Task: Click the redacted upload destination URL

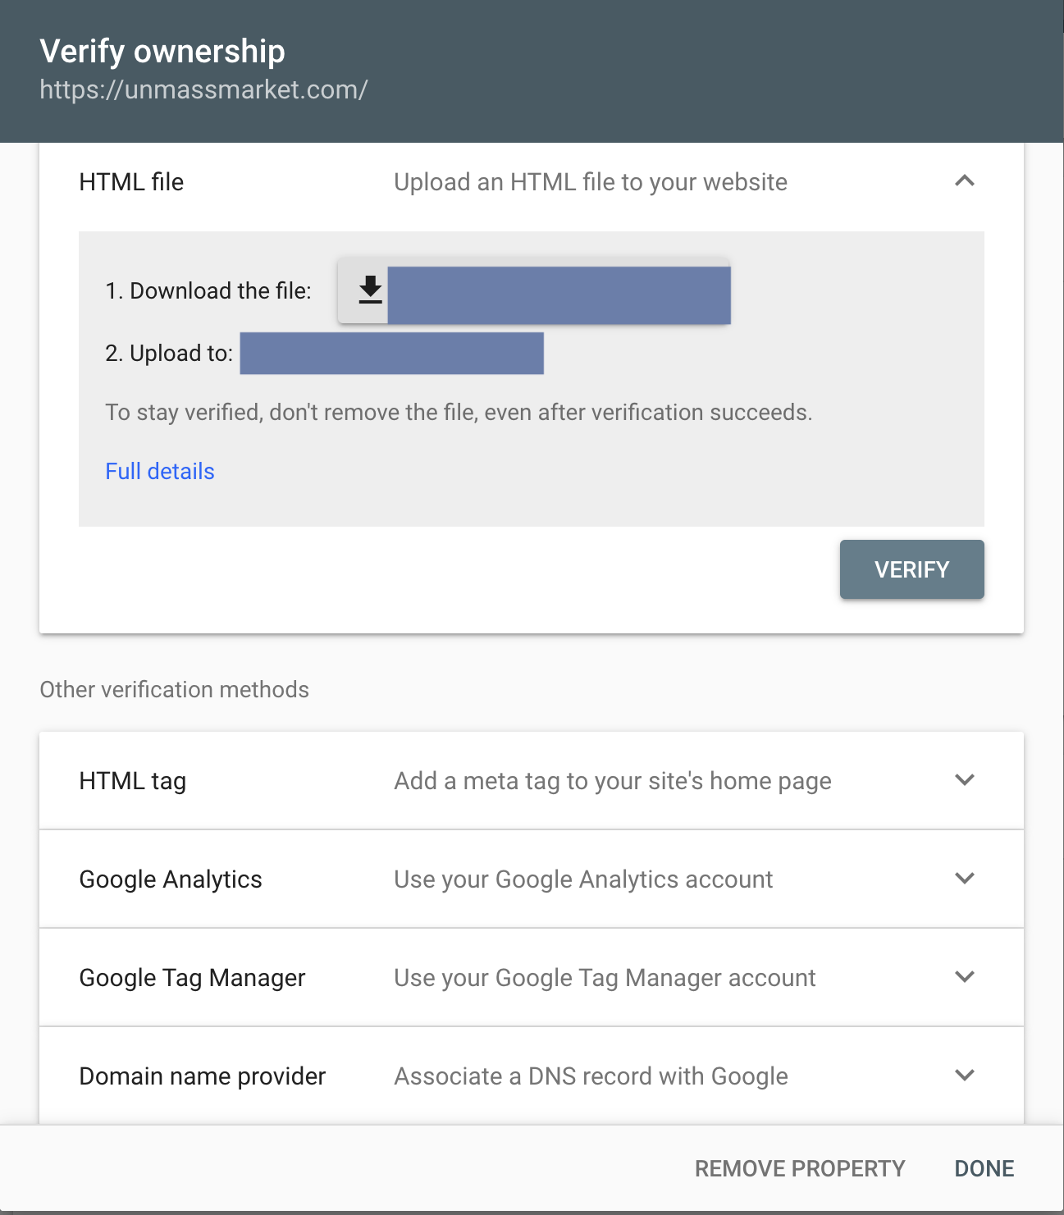Action: (x=391, y=353)
